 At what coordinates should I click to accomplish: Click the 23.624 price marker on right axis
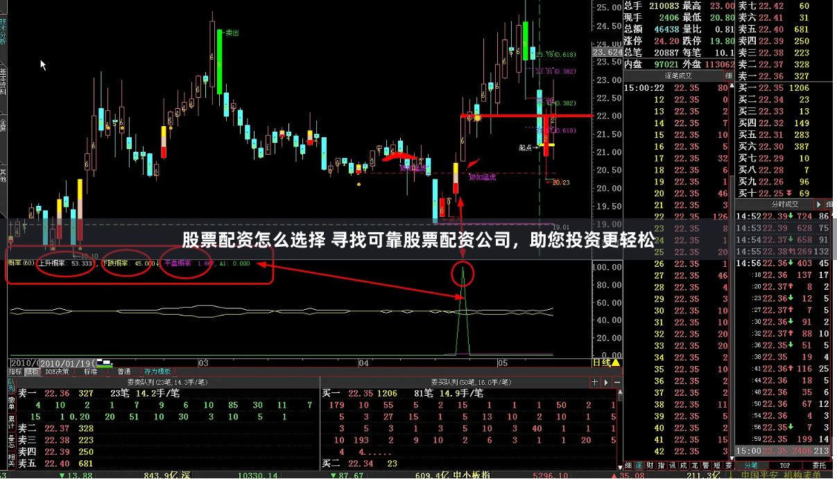coord(605,51)
